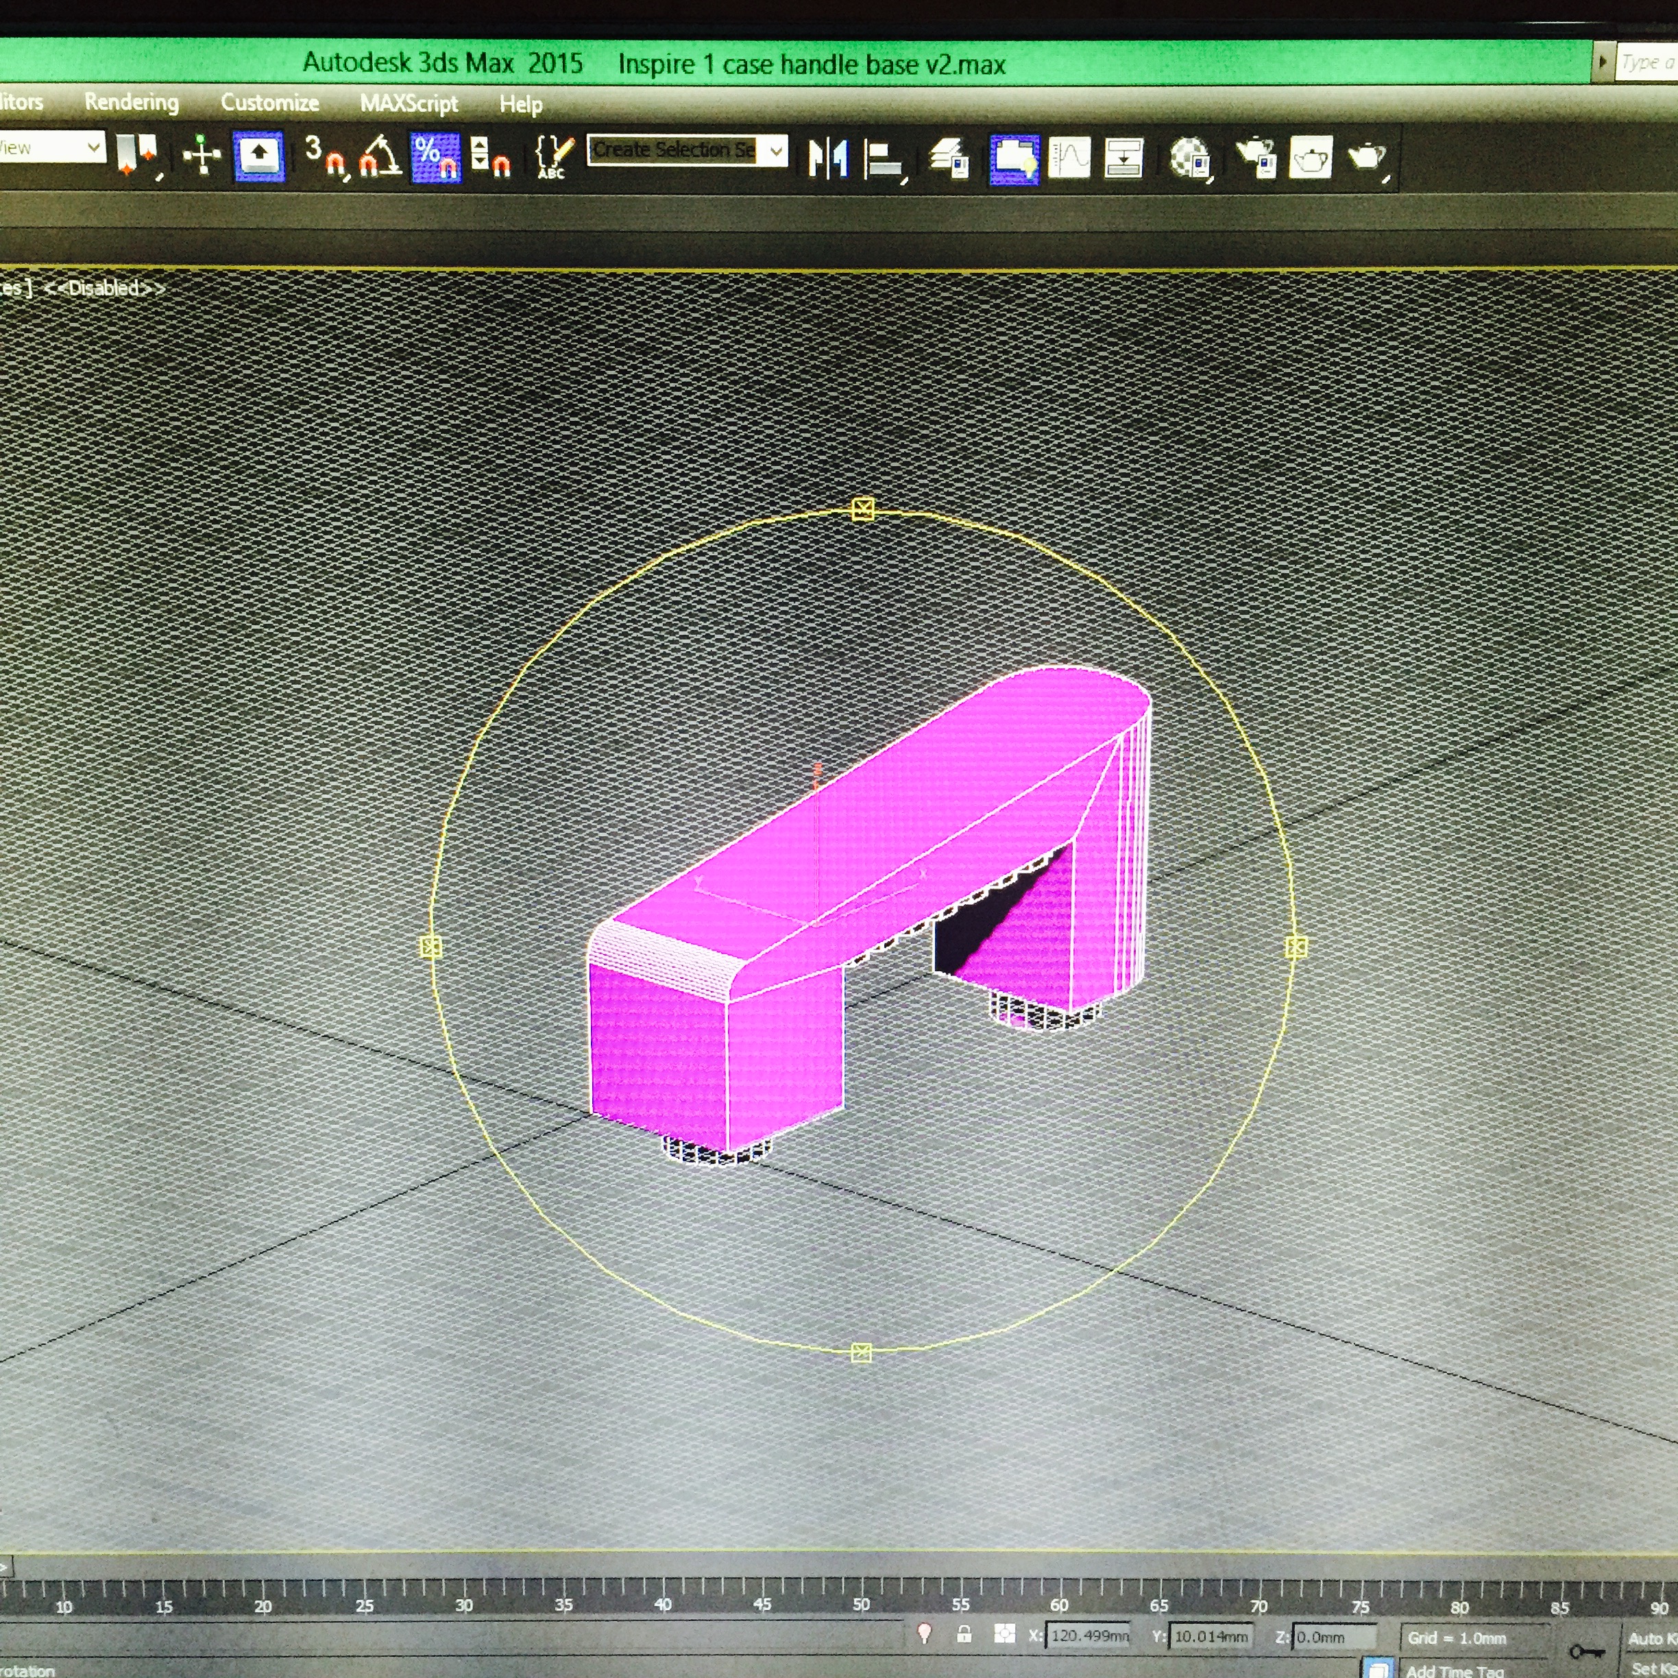The image size is (1678, 1678).
Task: Toggle Keyboard Shortcut Override button
Action: [x=259, y=156]
